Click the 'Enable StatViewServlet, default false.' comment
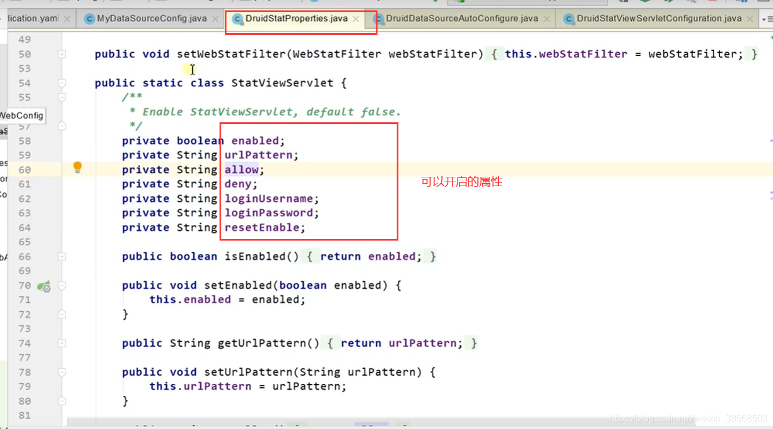This screenshot has width=773, height=429. (272, 112)
